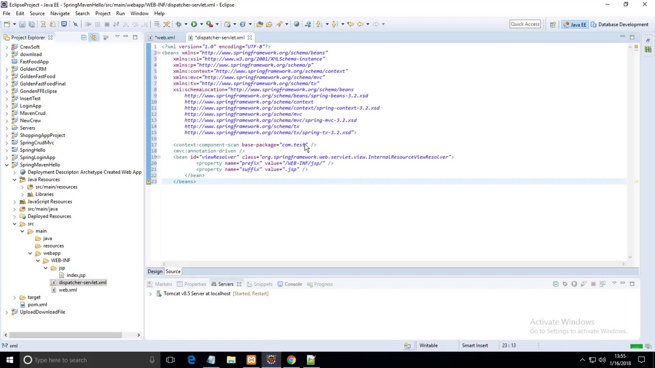Switch to the web.xml editor tab
This screenshot has width=655, height=368.
click(x=165, y=37)
